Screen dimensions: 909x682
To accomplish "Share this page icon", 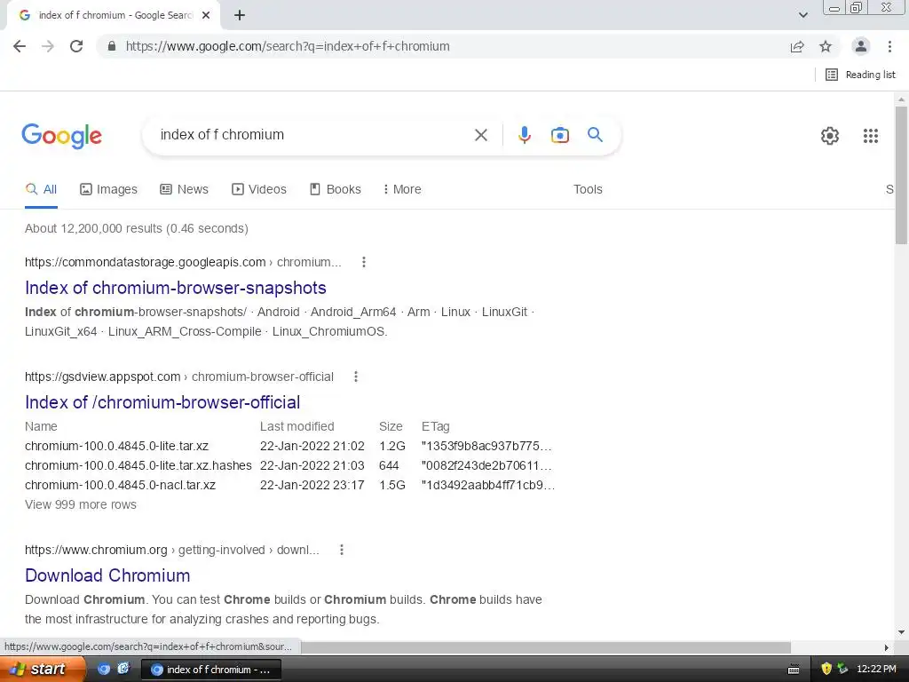I will click(797, 46).
